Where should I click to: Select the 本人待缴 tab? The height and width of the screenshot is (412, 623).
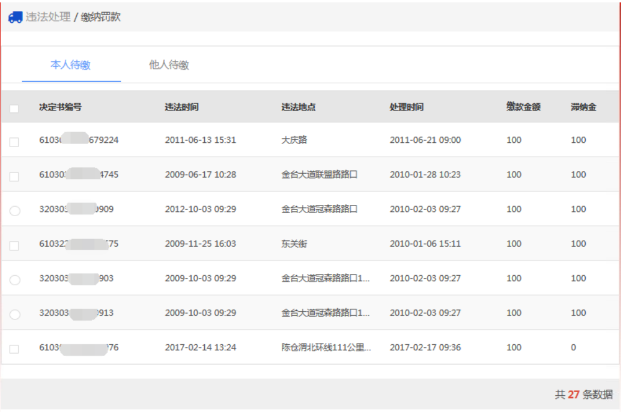coord(71,65)
